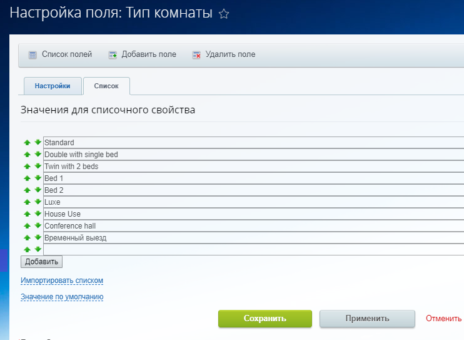464x340 pixels.
Task: Move House Use row down
Action: pos(38,214)
